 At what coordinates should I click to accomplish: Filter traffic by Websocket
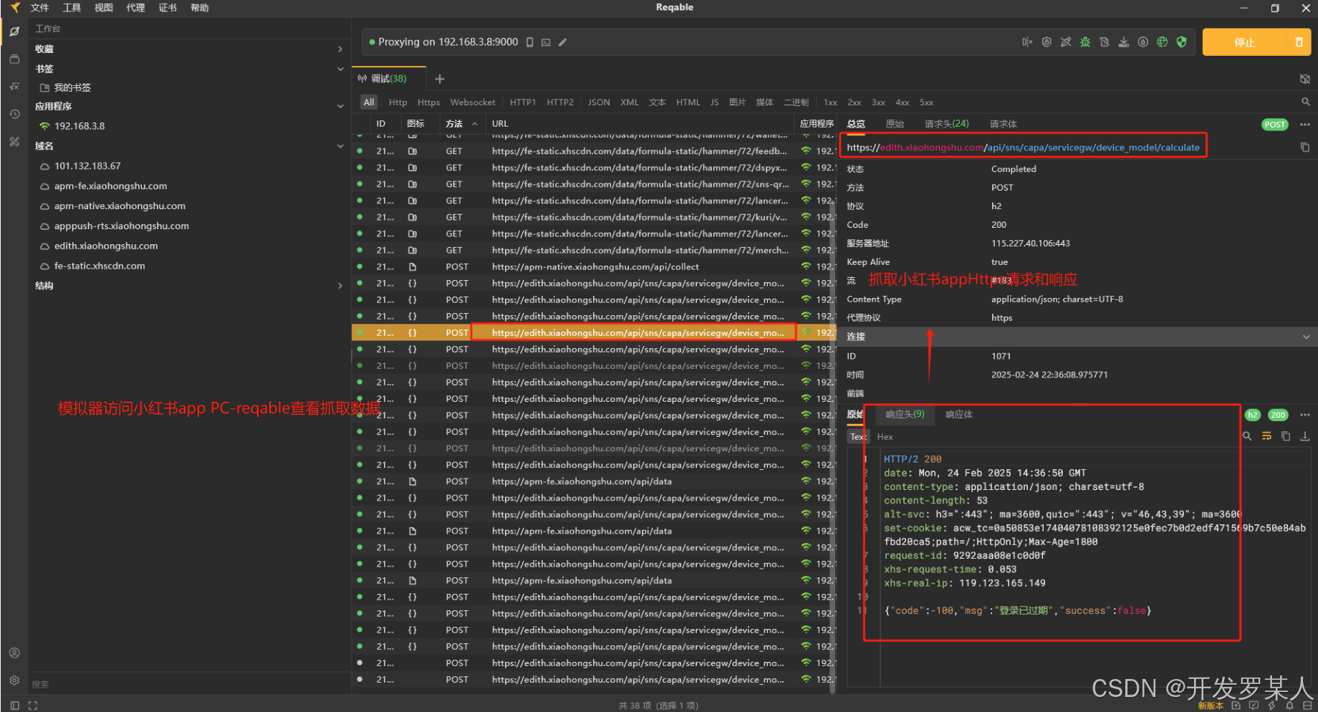[x=473, y=102]
